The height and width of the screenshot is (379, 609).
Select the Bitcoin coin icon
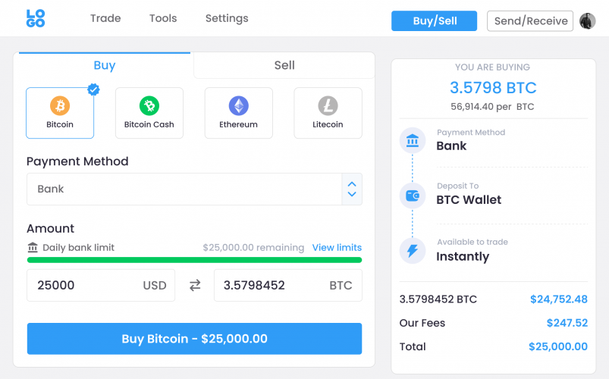(x=60, y=105)
